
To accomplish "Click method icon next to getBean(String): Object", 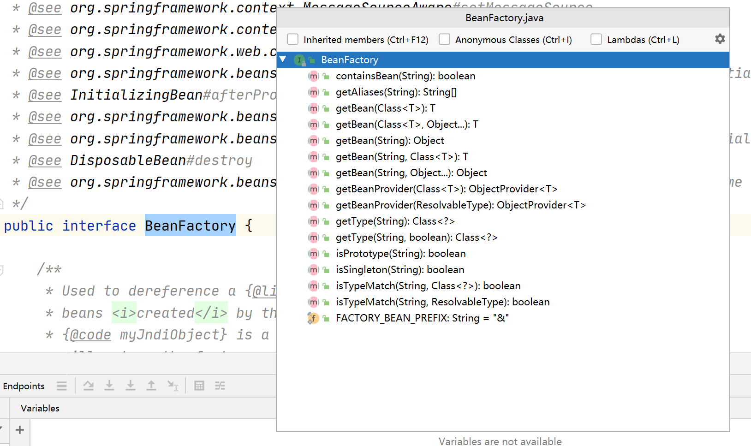I will [314, 141].
